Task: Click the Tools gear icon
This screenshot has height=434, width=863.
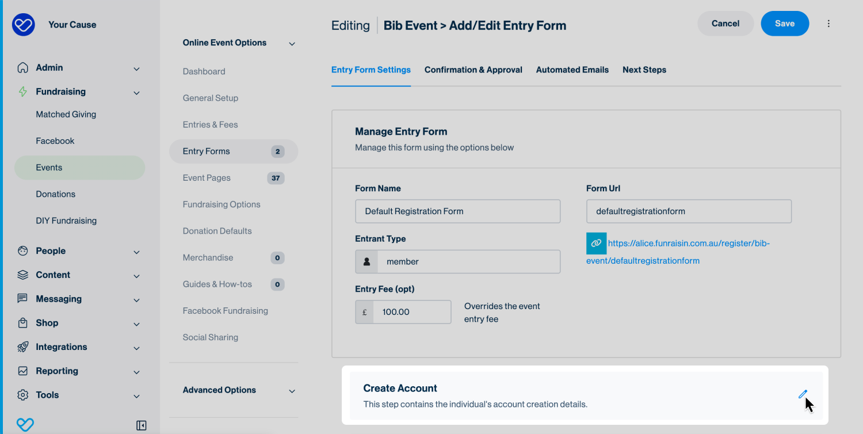Action: pyautogui.click(x=23, y=395)
